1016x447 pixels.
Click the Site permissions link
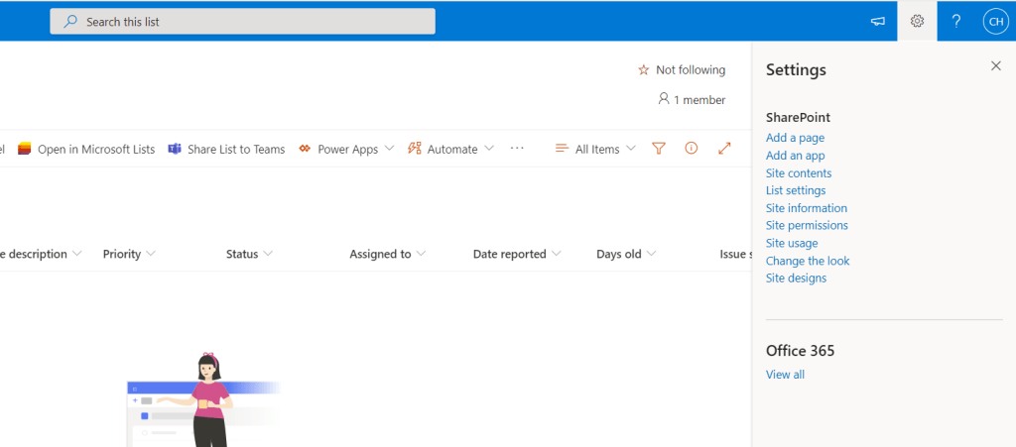[807, 225]
